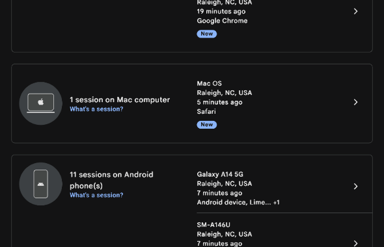Click "11 sessions on Android phone(s)" heading
Viewport: 384px width, 247px height.
click(111, 180)
